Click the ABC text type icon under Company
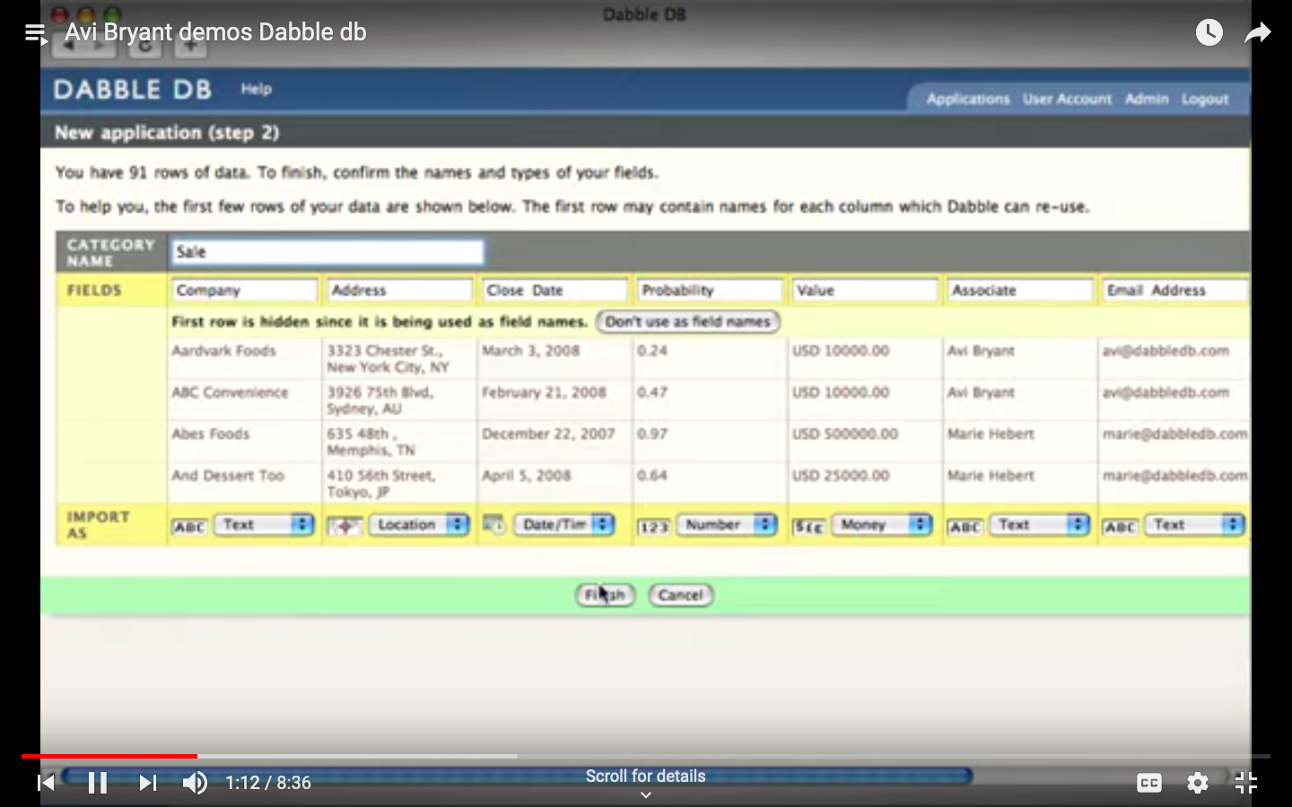Screen dimensions: 1292x807 click(189, 526)
